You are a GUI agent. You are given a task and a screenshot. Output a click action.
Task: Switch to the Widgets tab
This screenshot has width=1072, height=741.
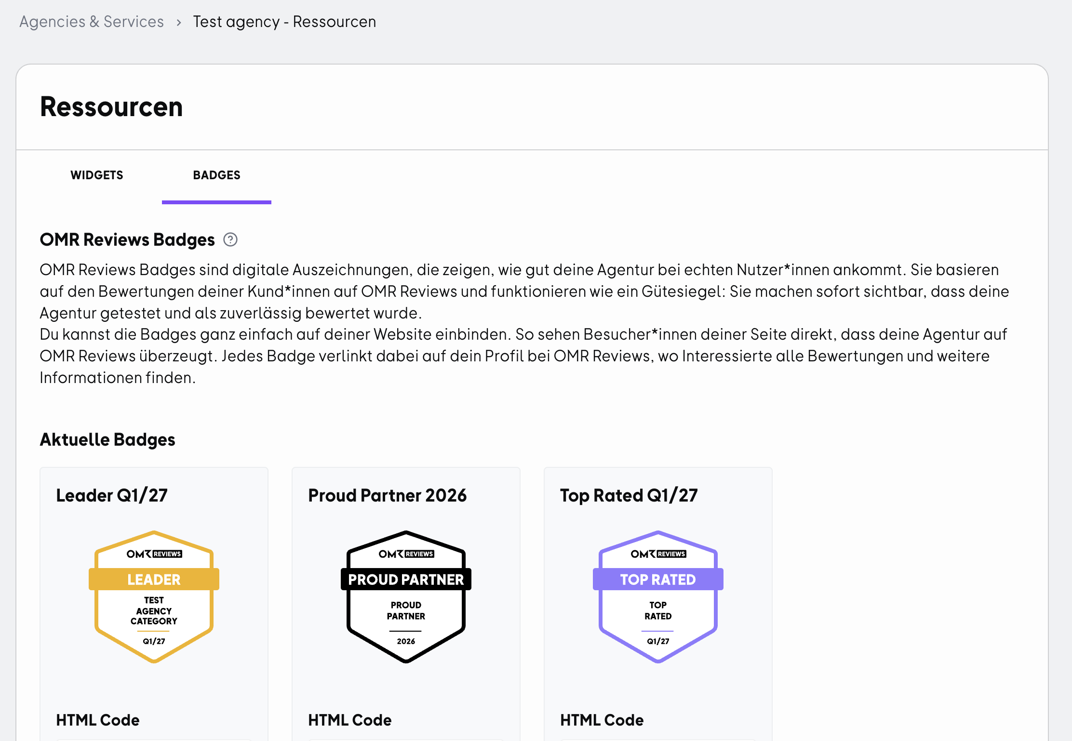(x=97, y=175)
